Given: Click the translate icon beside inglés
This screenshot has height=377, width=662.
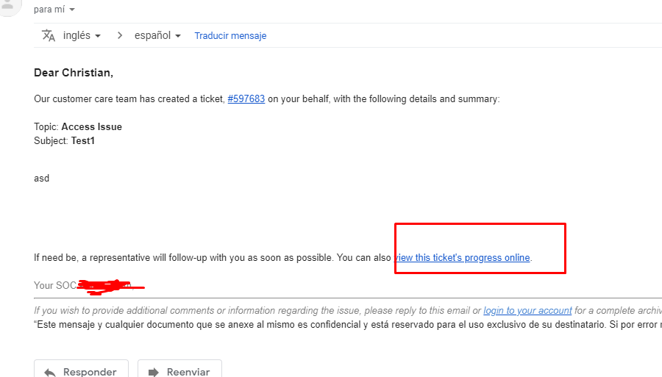Looking at the screenshot, I should 49,35.
